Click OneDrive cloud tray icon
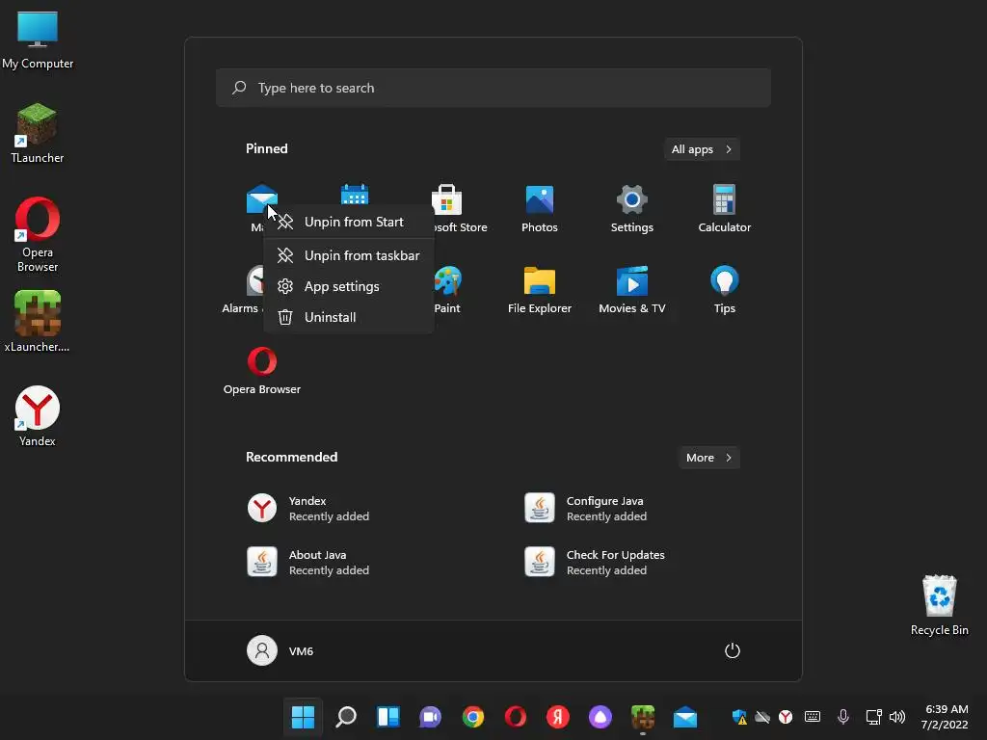Viewport: 987px width, 740px height. click(x=762, y=717)
